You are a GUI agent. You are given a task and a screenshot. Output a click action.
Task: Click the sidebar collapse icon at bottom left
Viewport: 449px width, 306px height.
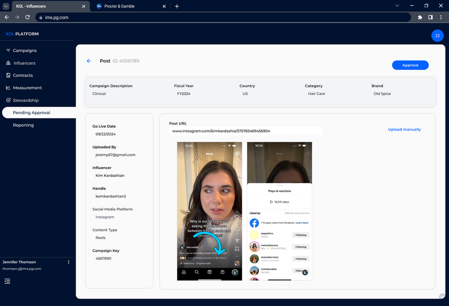point(7,281)
